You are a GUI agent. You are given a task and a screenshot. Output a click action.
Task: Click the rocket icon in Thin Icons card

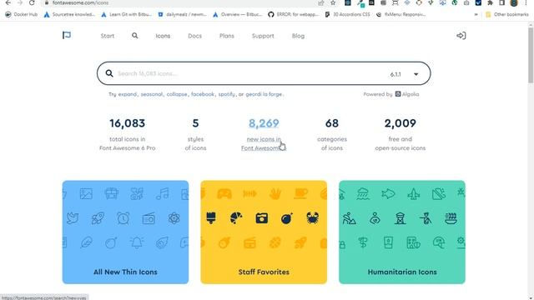pyautogui.click(x=98, y=218)
